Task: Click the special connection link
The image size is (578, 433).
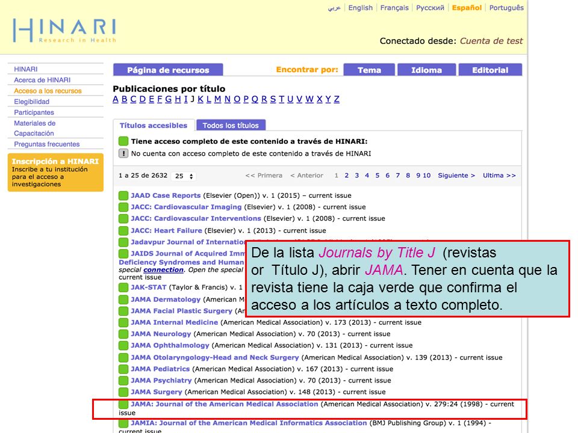Action: pyautogui.click(x=163, y=269)
